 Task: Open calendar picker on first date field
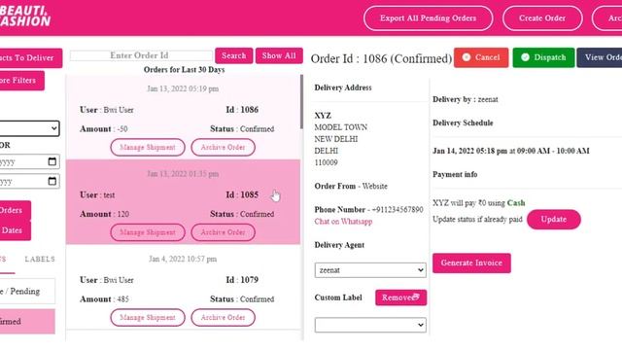[x=52, y=161]
